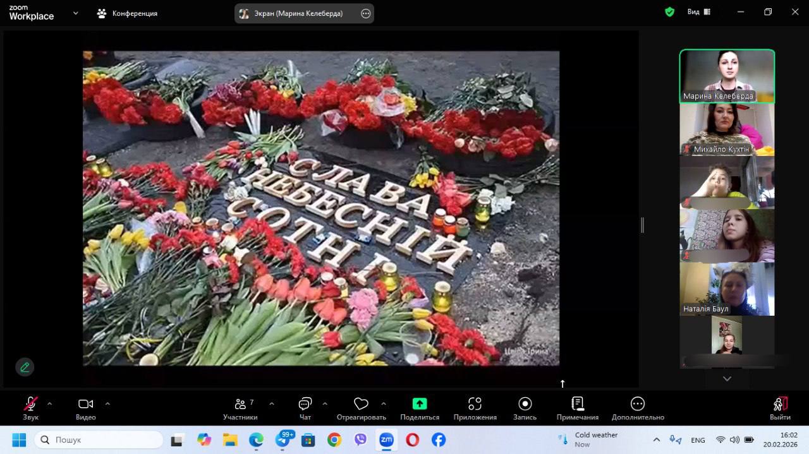The height and width of the screenshot is (454, 809).
Task: Open the Участники participants panel
Action: coord(240,404)
